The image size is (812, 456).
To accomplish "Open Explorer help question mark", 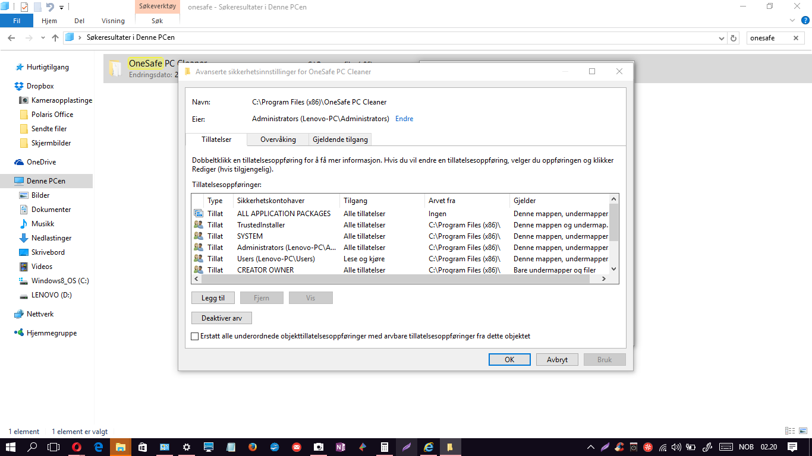I will pos(805,20).
